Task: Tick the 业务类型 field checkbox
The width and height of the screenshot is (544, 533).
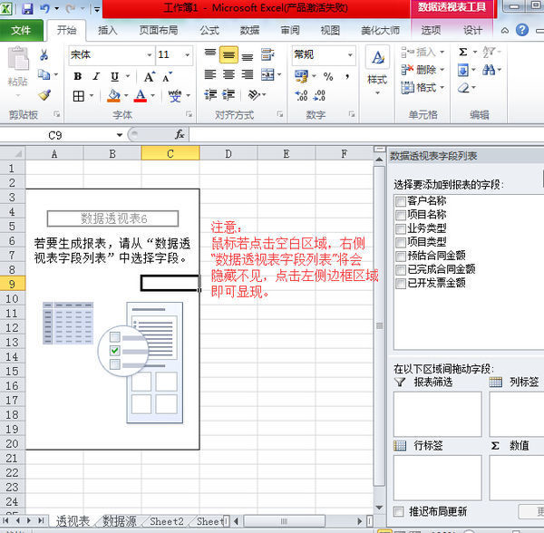Action: pos(400,228)
